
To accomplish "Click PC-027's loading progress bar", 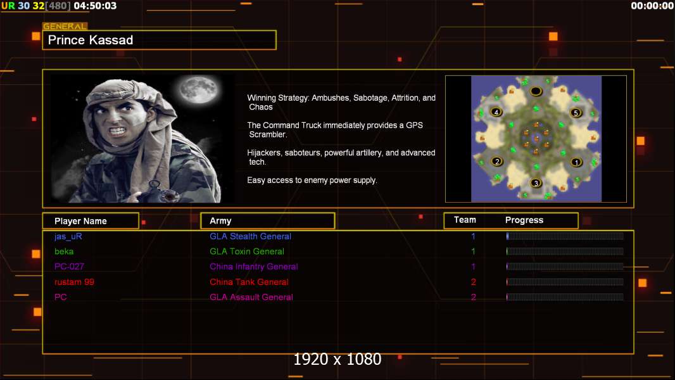I will point(565,267).
